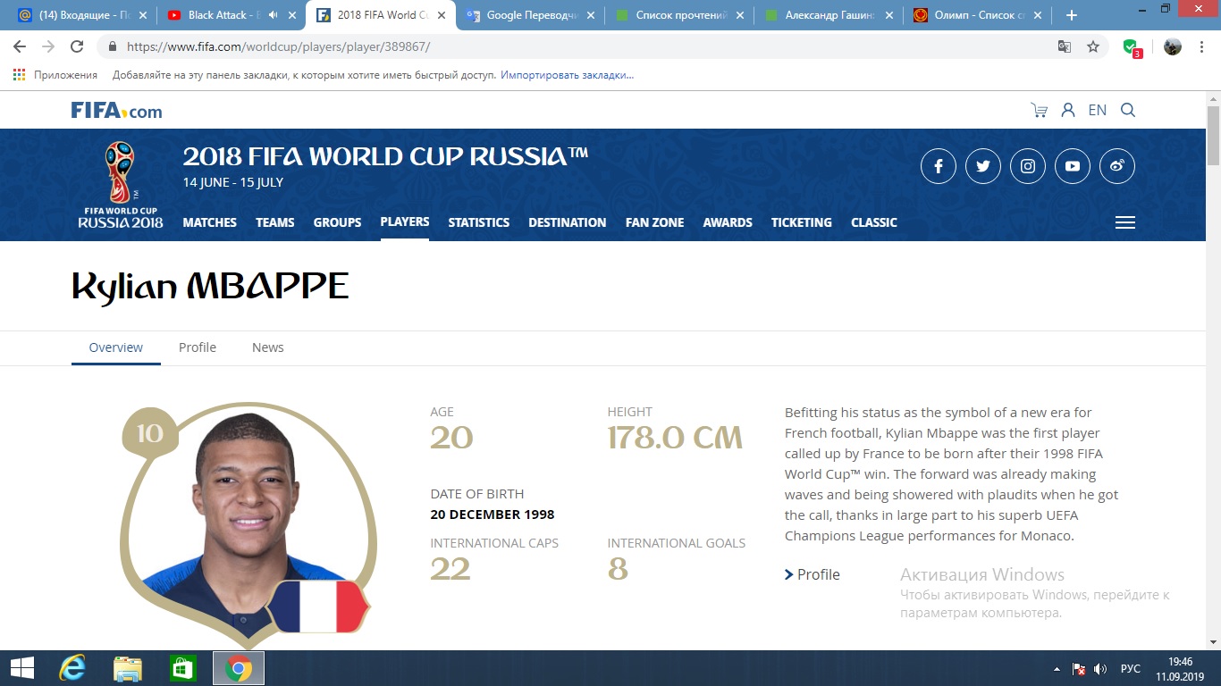1221x686 pixels.
Task: Open the green shield extension icon
Action: pyautogui.click(x=1133, y=47)
